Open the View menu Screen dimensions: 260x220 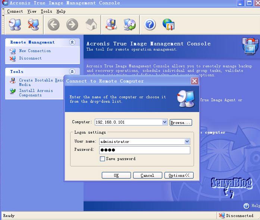point(32,12)
